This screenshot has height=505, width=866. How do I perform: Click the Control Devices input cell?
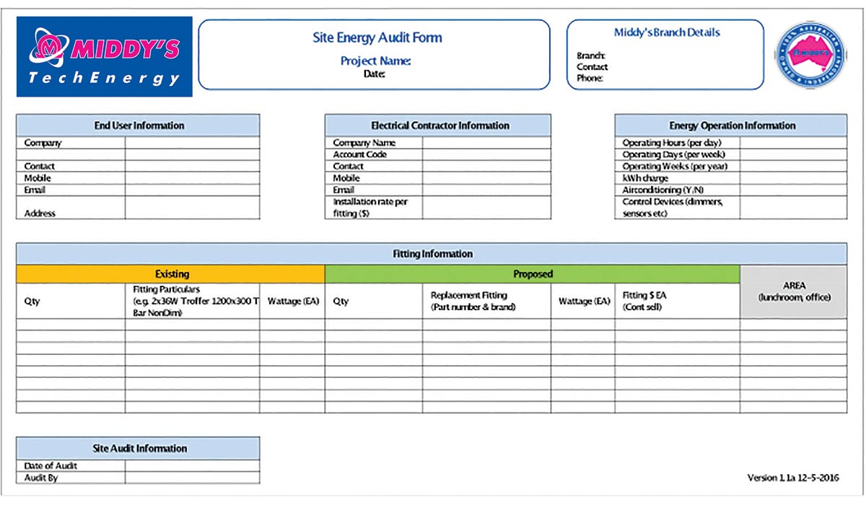click(793, 207)
